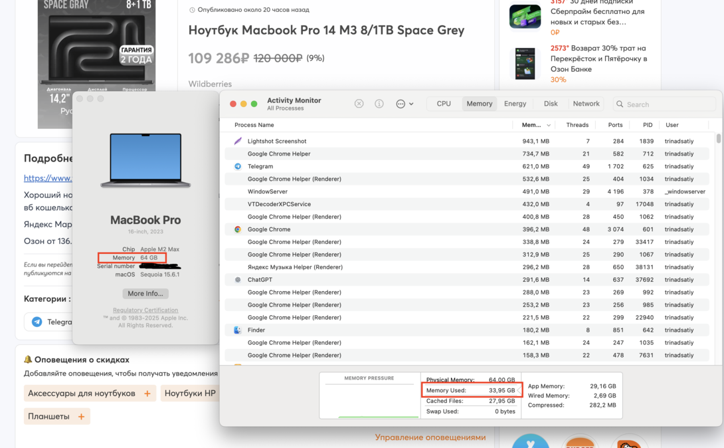Click the product title Ноутбук Macbook Pro 14
This screenshot has width=724, height=448.
tap(326, 30)
